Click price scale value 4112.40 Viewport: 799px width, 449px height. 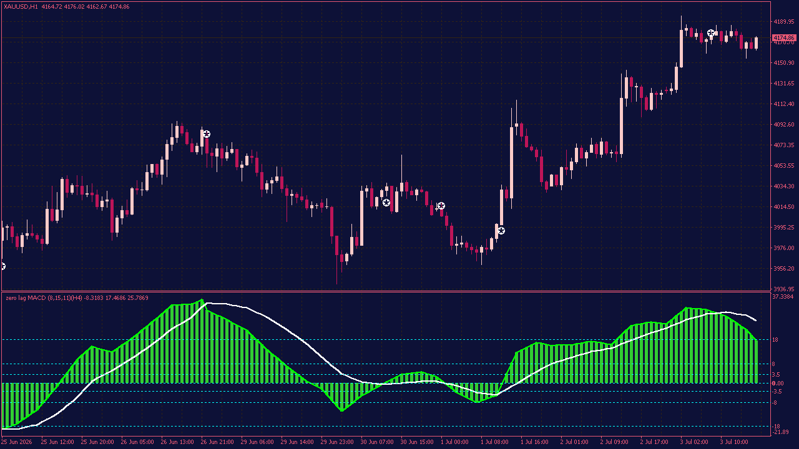click(x=783, y=104)
